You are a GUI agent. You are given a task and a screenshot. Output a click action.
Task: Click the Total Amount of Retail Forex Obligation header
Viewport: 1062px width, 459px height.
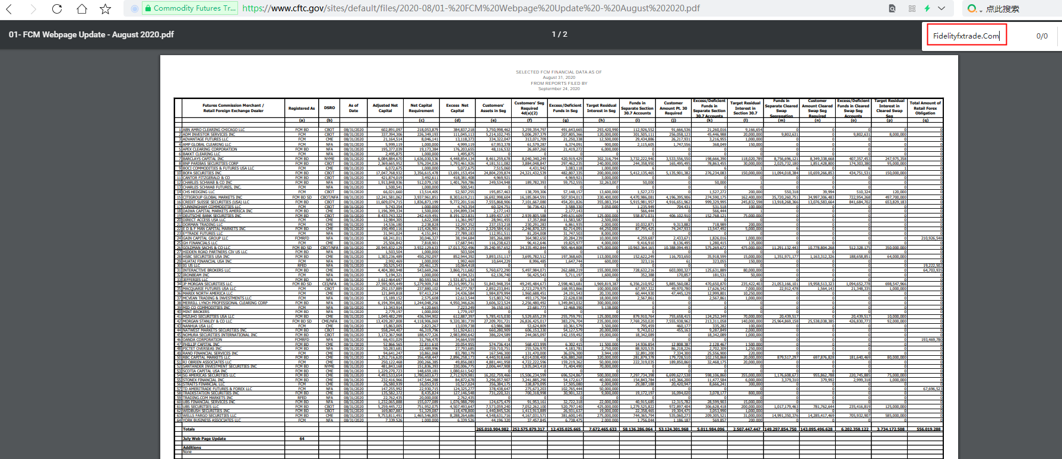point(925,108)
